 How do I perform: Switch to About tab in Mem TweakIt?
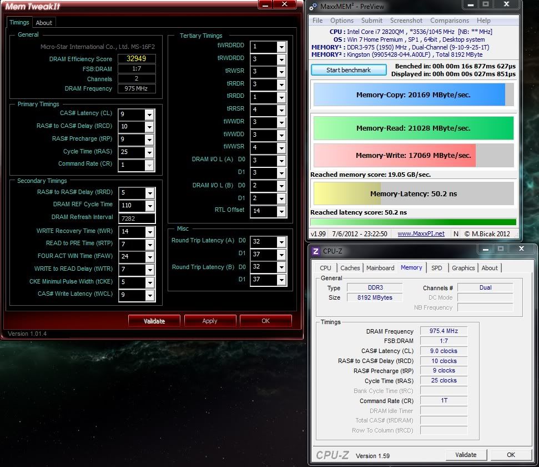pos(44,23)
